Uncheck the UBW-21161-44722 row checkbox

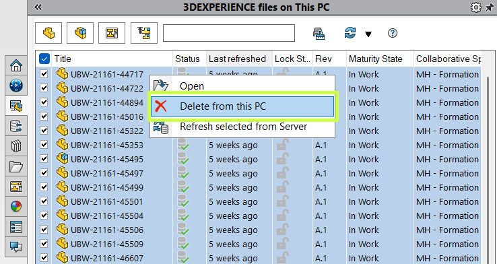pyautogui.click(x=44, y=88)
